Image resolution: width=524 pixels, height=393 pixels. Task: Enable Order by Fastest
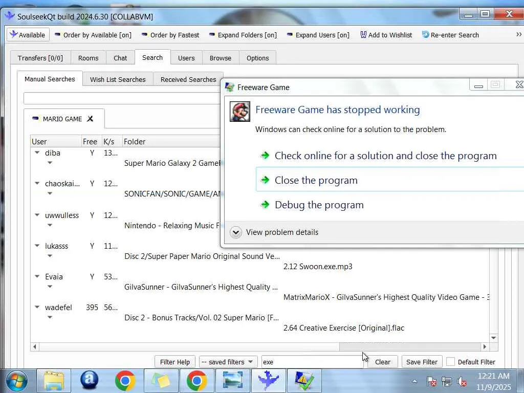[170, 35]
